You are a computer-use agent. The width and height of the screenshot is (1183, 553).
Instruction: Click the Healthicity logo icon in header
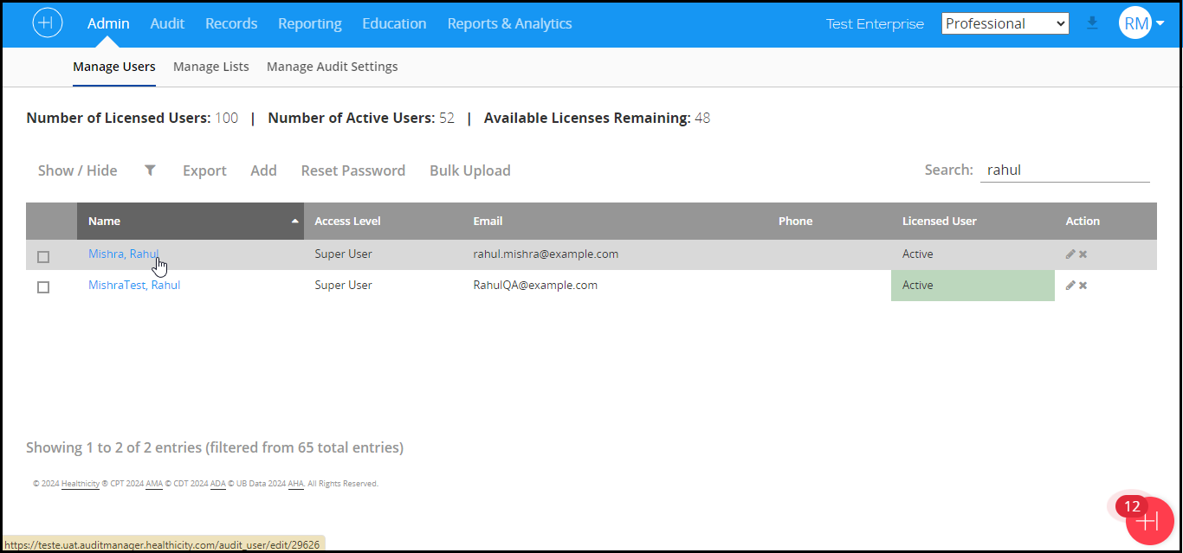tap(47, 23)
